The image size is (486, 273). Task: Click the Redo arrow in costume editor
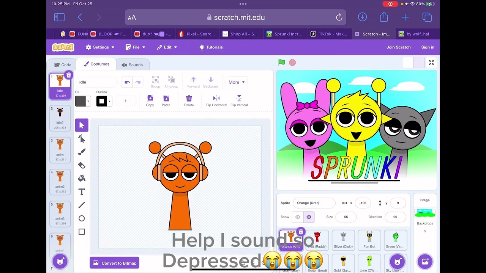click(x=138, y=82)
